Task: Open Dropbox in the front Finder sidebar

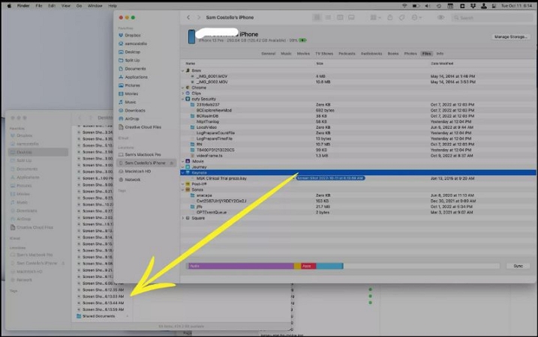Action: [129, 35]
